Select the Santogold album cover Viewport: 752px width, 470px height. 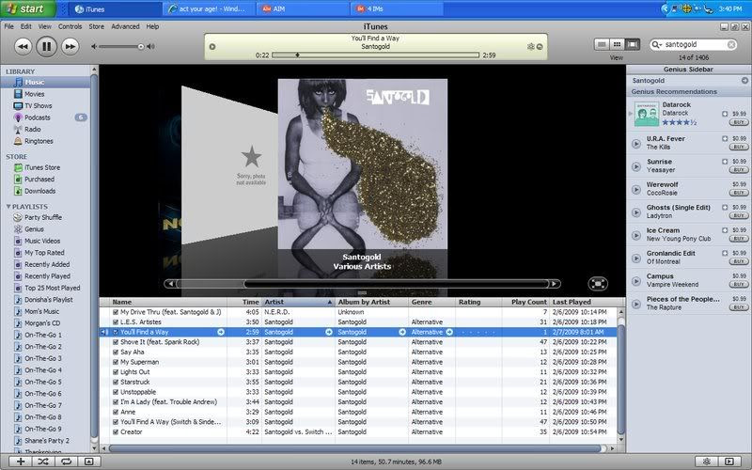[x=363, y=164]
